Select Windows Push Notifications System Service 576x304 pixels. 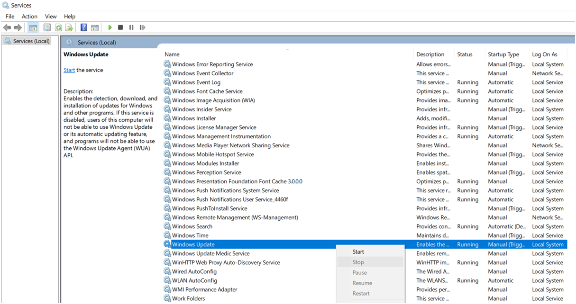pyautogui.click(x=226, y=190)
